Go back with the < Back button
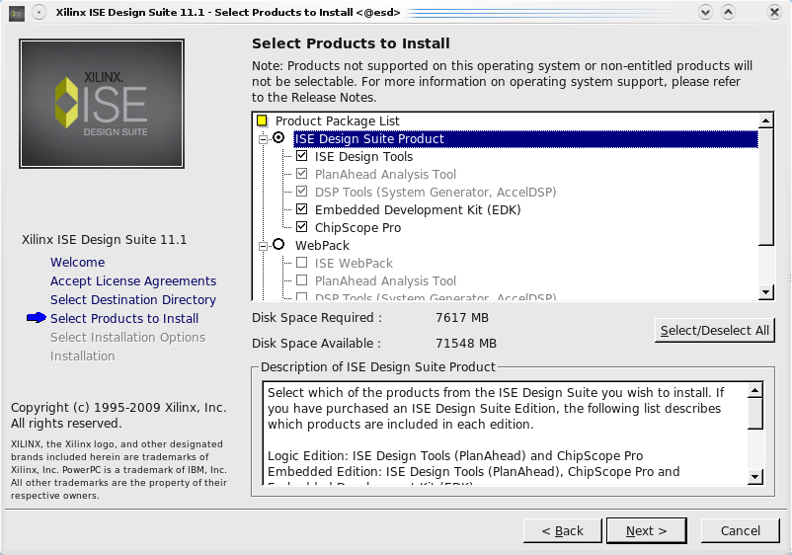 [563, 530]
